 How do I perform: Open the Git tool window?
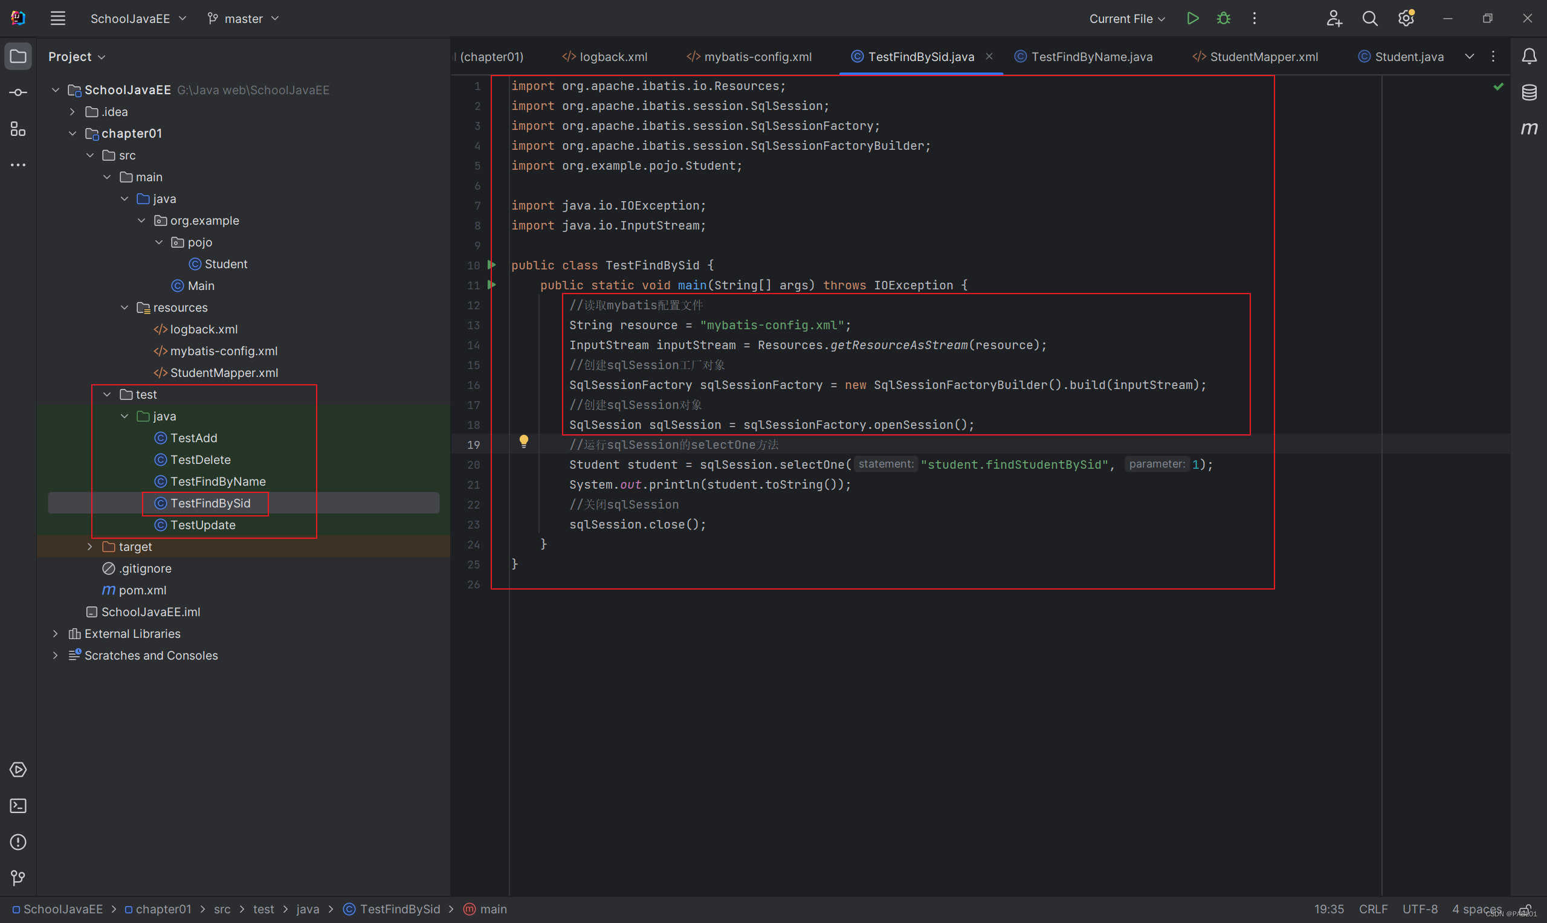pyautogui.click(x=18, y=878)
